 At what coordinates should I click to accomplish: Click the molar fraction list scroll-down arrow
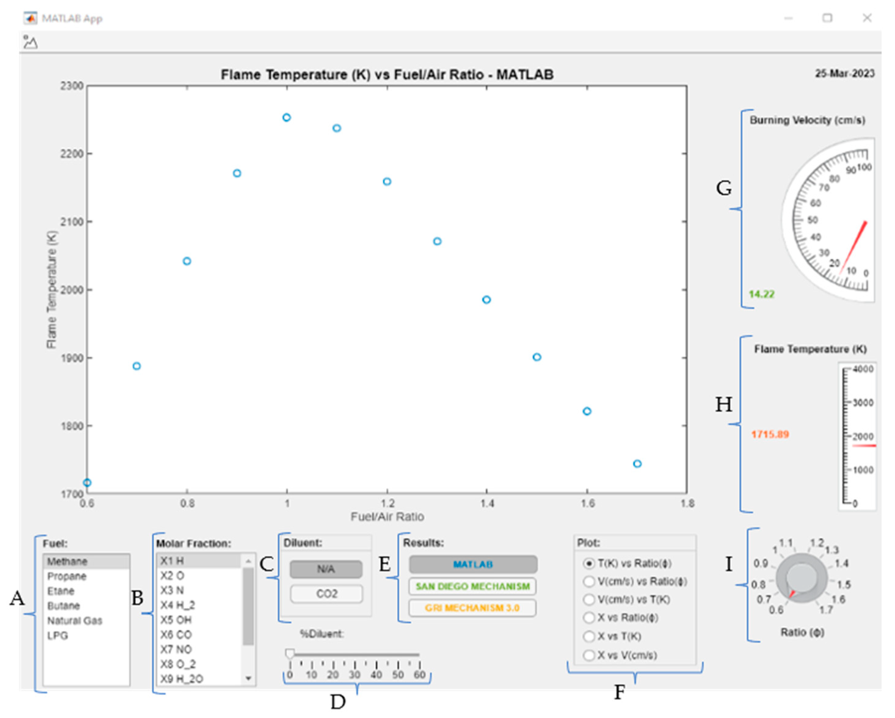coord(248,678)
